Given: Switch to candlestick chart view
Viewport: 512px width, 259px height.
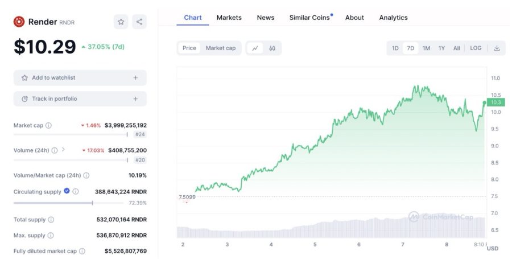Looking at the screenshot, I should (272, 48).
